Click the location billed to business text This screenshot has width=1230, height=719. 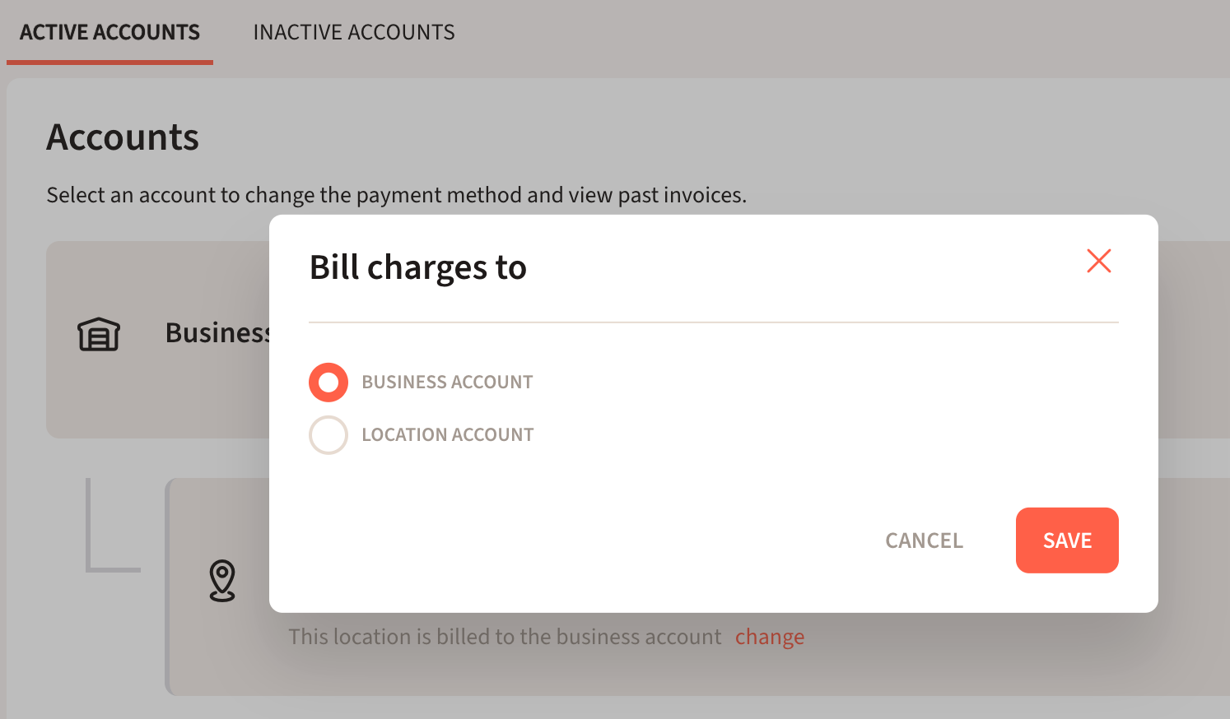pyautogui.click(x=504, y=637)
